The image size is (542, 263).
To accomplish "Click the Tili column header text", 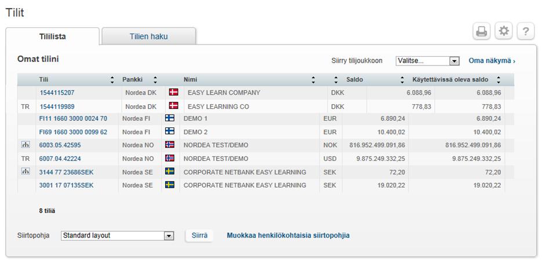I will [43, 80].
